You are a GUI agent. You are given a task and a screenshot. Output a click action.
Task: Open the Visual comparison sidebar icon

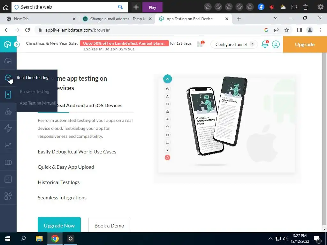click(x=8, y=162)
